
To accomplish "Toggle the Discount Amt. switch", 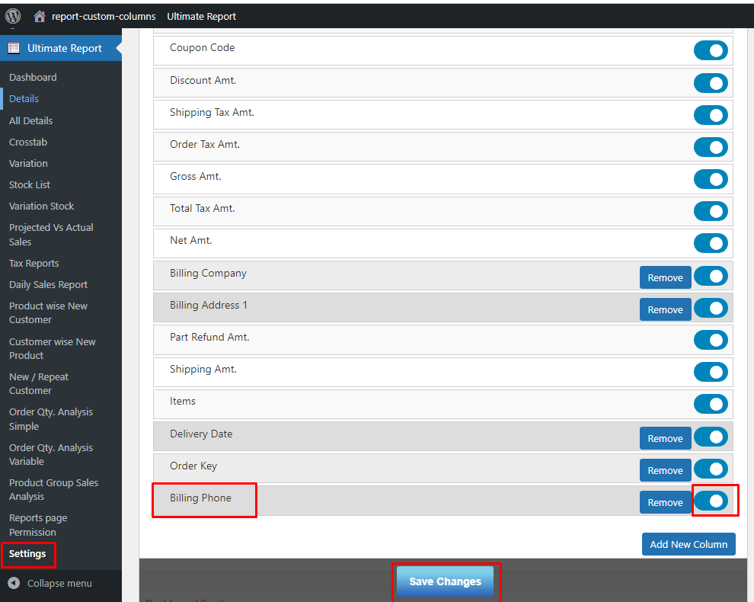I will point(711,83).
